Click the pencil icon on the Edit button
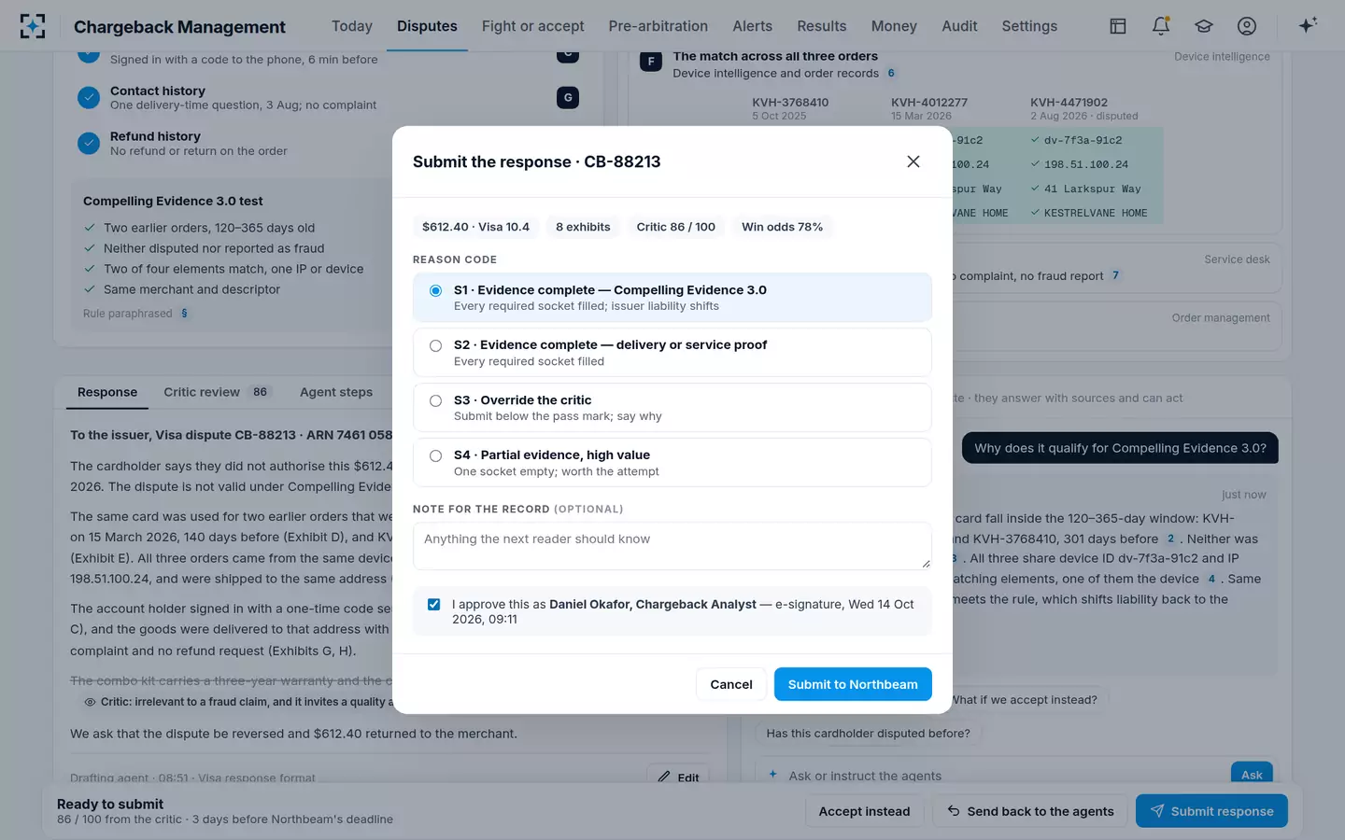 tap(664, 777)
